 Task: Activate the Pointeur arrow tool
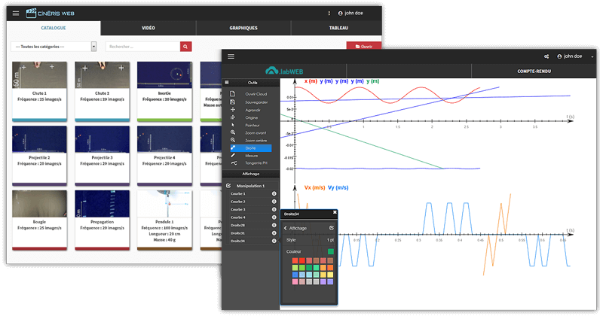coord(233,125)
